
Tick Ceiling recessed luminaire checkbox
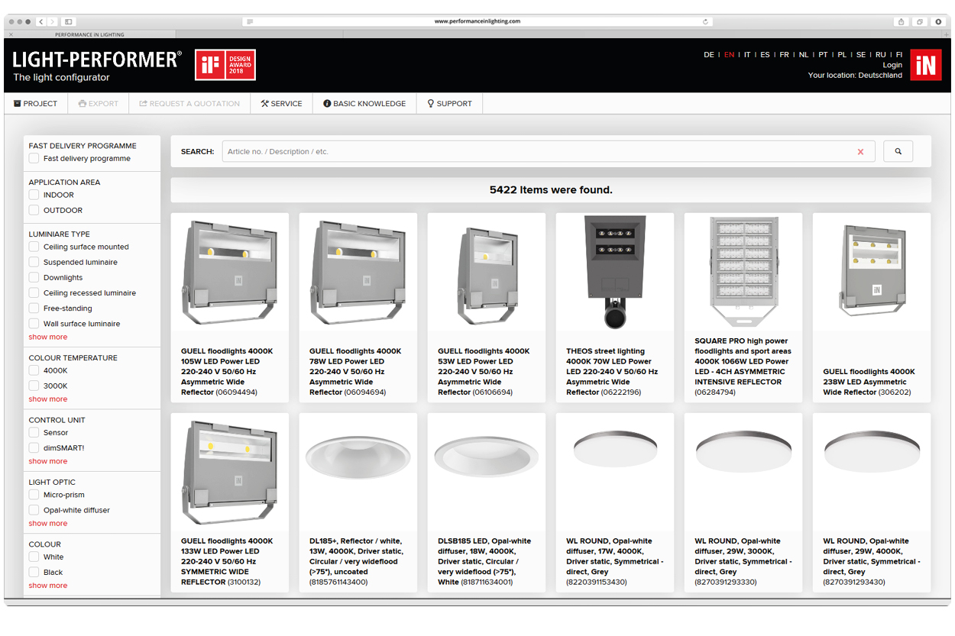tap(34, 293)
